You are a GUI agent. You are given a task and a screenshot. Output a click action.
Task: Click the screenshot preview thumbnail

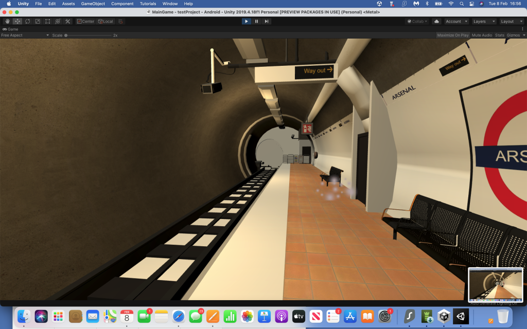tap(496, 285)
